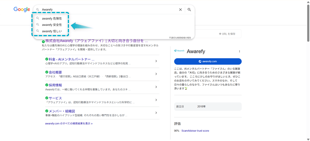Expand chevron on the サービス row
The width and height of the screenshot is (310, 141).
(156, 100)
